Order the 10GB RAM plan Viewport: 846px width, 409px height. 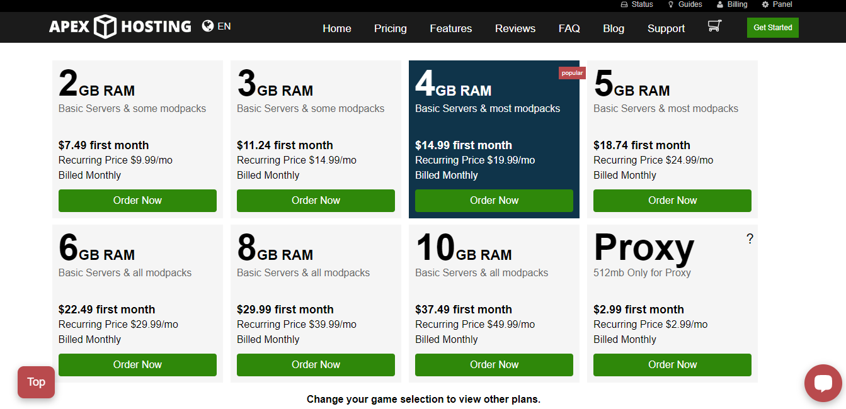click(494, 365)
